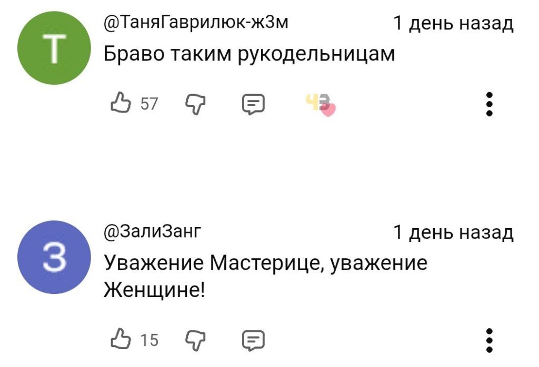Like the comment by @ЗалиЗанг
The width and height of the screenshot is (539, 367).
(x=121, y=338)
